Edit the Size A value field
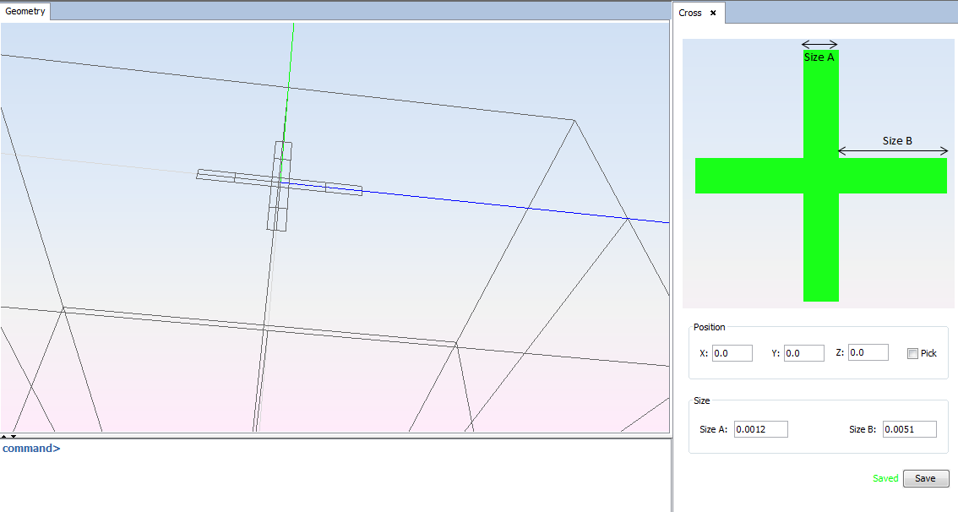 pyautogui.click(x=760, y=429)
